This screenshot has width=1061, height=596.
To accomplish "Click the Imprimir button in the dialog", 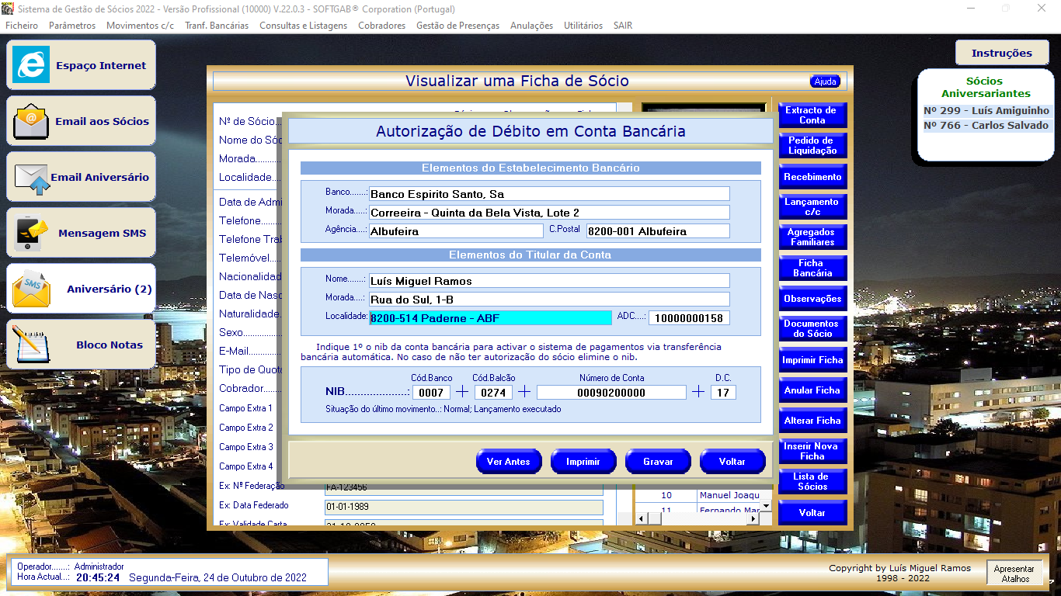I will (x=583, y=462).
